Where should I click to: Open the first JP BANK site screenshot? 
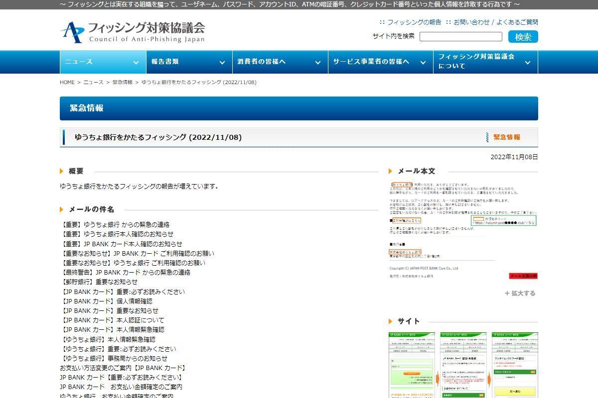412,365
